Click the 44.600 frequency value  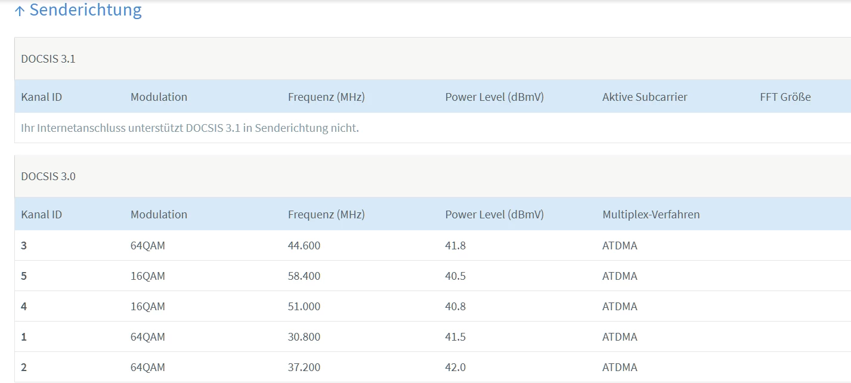(304, 246)
